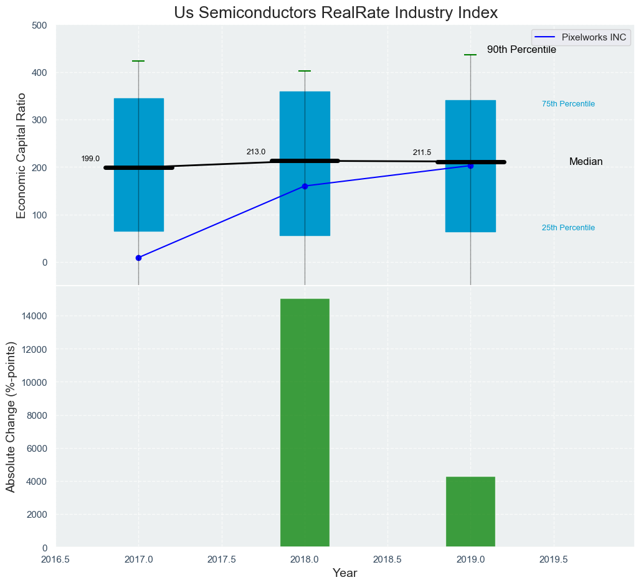Click the Economic Capital Ratio axis label
The width and height of the screenshot is (641, 585).
point(21,156)
